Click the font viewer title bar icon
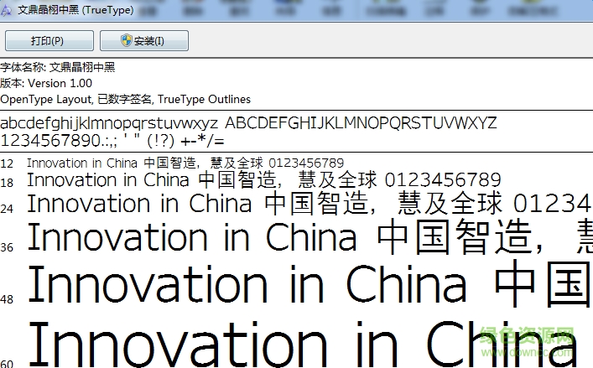Image resolution: width=593 pixels, height=368 pixels. tap(6, 10)
